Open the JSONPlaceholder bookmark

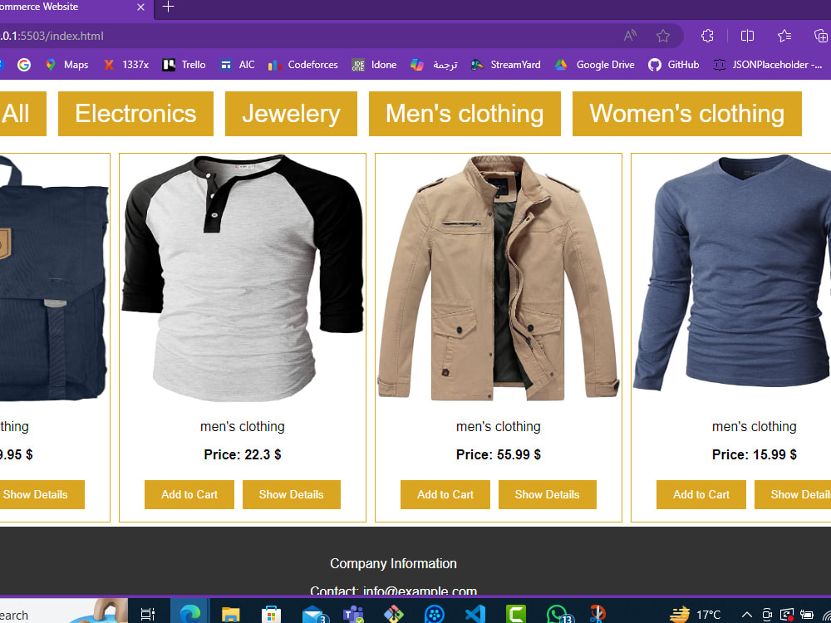click(x=768, y=65)
